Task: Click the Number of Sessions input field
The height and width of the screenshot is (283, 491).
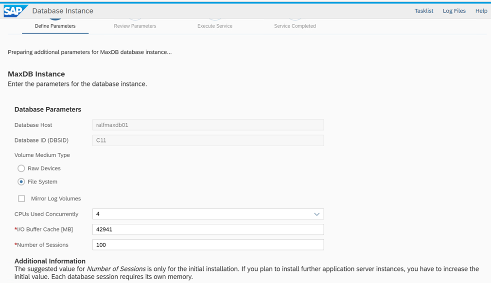Action: [x=208, y=245]
